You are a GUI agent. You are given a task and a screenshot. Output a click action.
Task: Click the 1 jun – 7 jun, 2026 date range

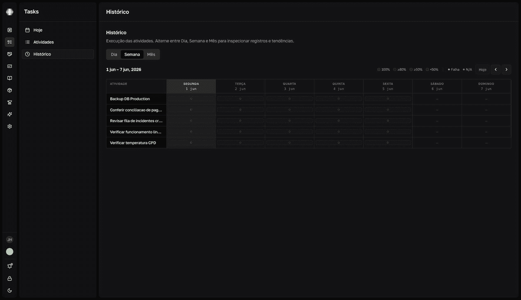click(124, 69)
